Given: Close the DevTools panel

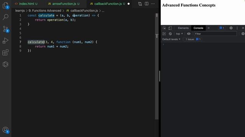Looking at the screenshot, I should (x=243, y=28).
